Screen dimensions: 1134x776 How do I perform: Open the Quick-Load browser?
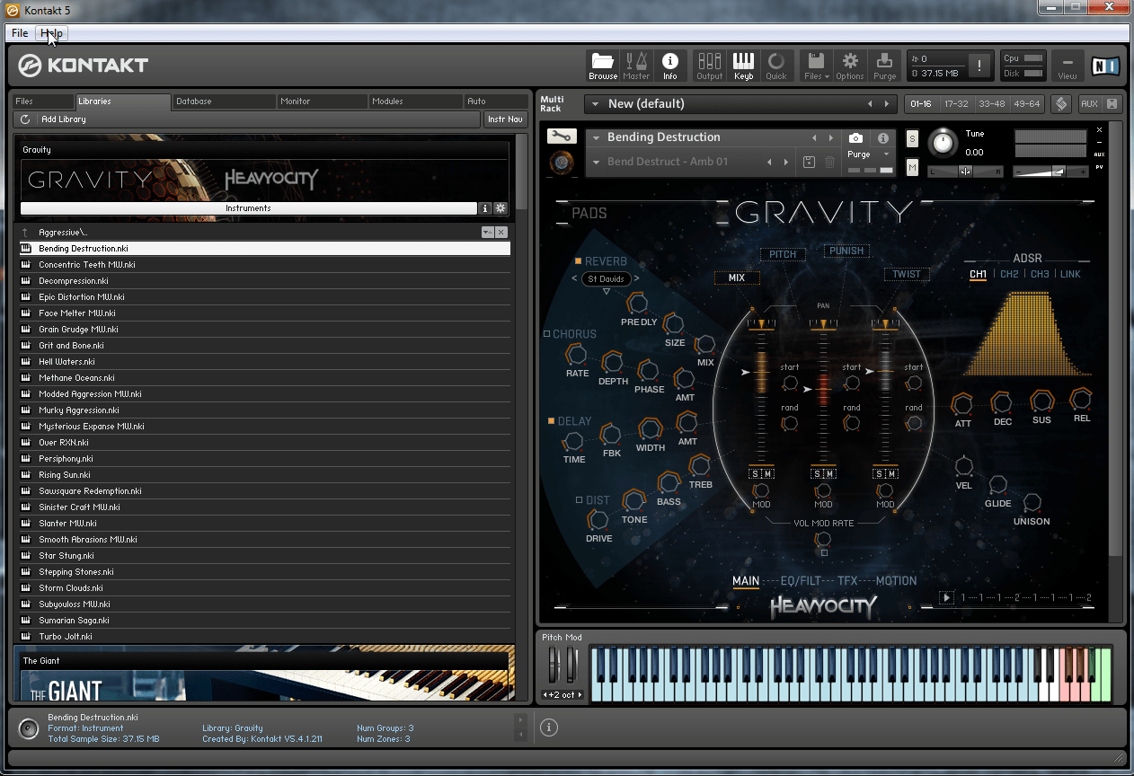775,66
